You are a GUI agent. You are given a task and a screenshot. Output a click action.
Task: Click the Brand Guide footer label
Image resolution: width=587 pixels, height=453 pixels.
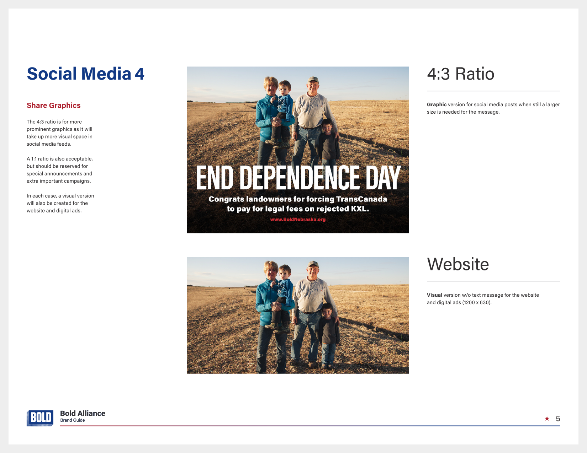(73, 420)
